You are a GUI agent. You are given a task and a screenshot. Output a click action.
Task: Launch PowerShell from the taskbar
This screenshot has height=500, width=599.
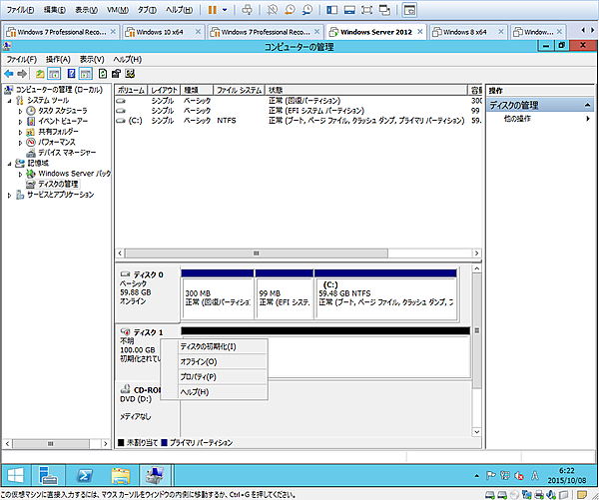(x=87, y=472)
